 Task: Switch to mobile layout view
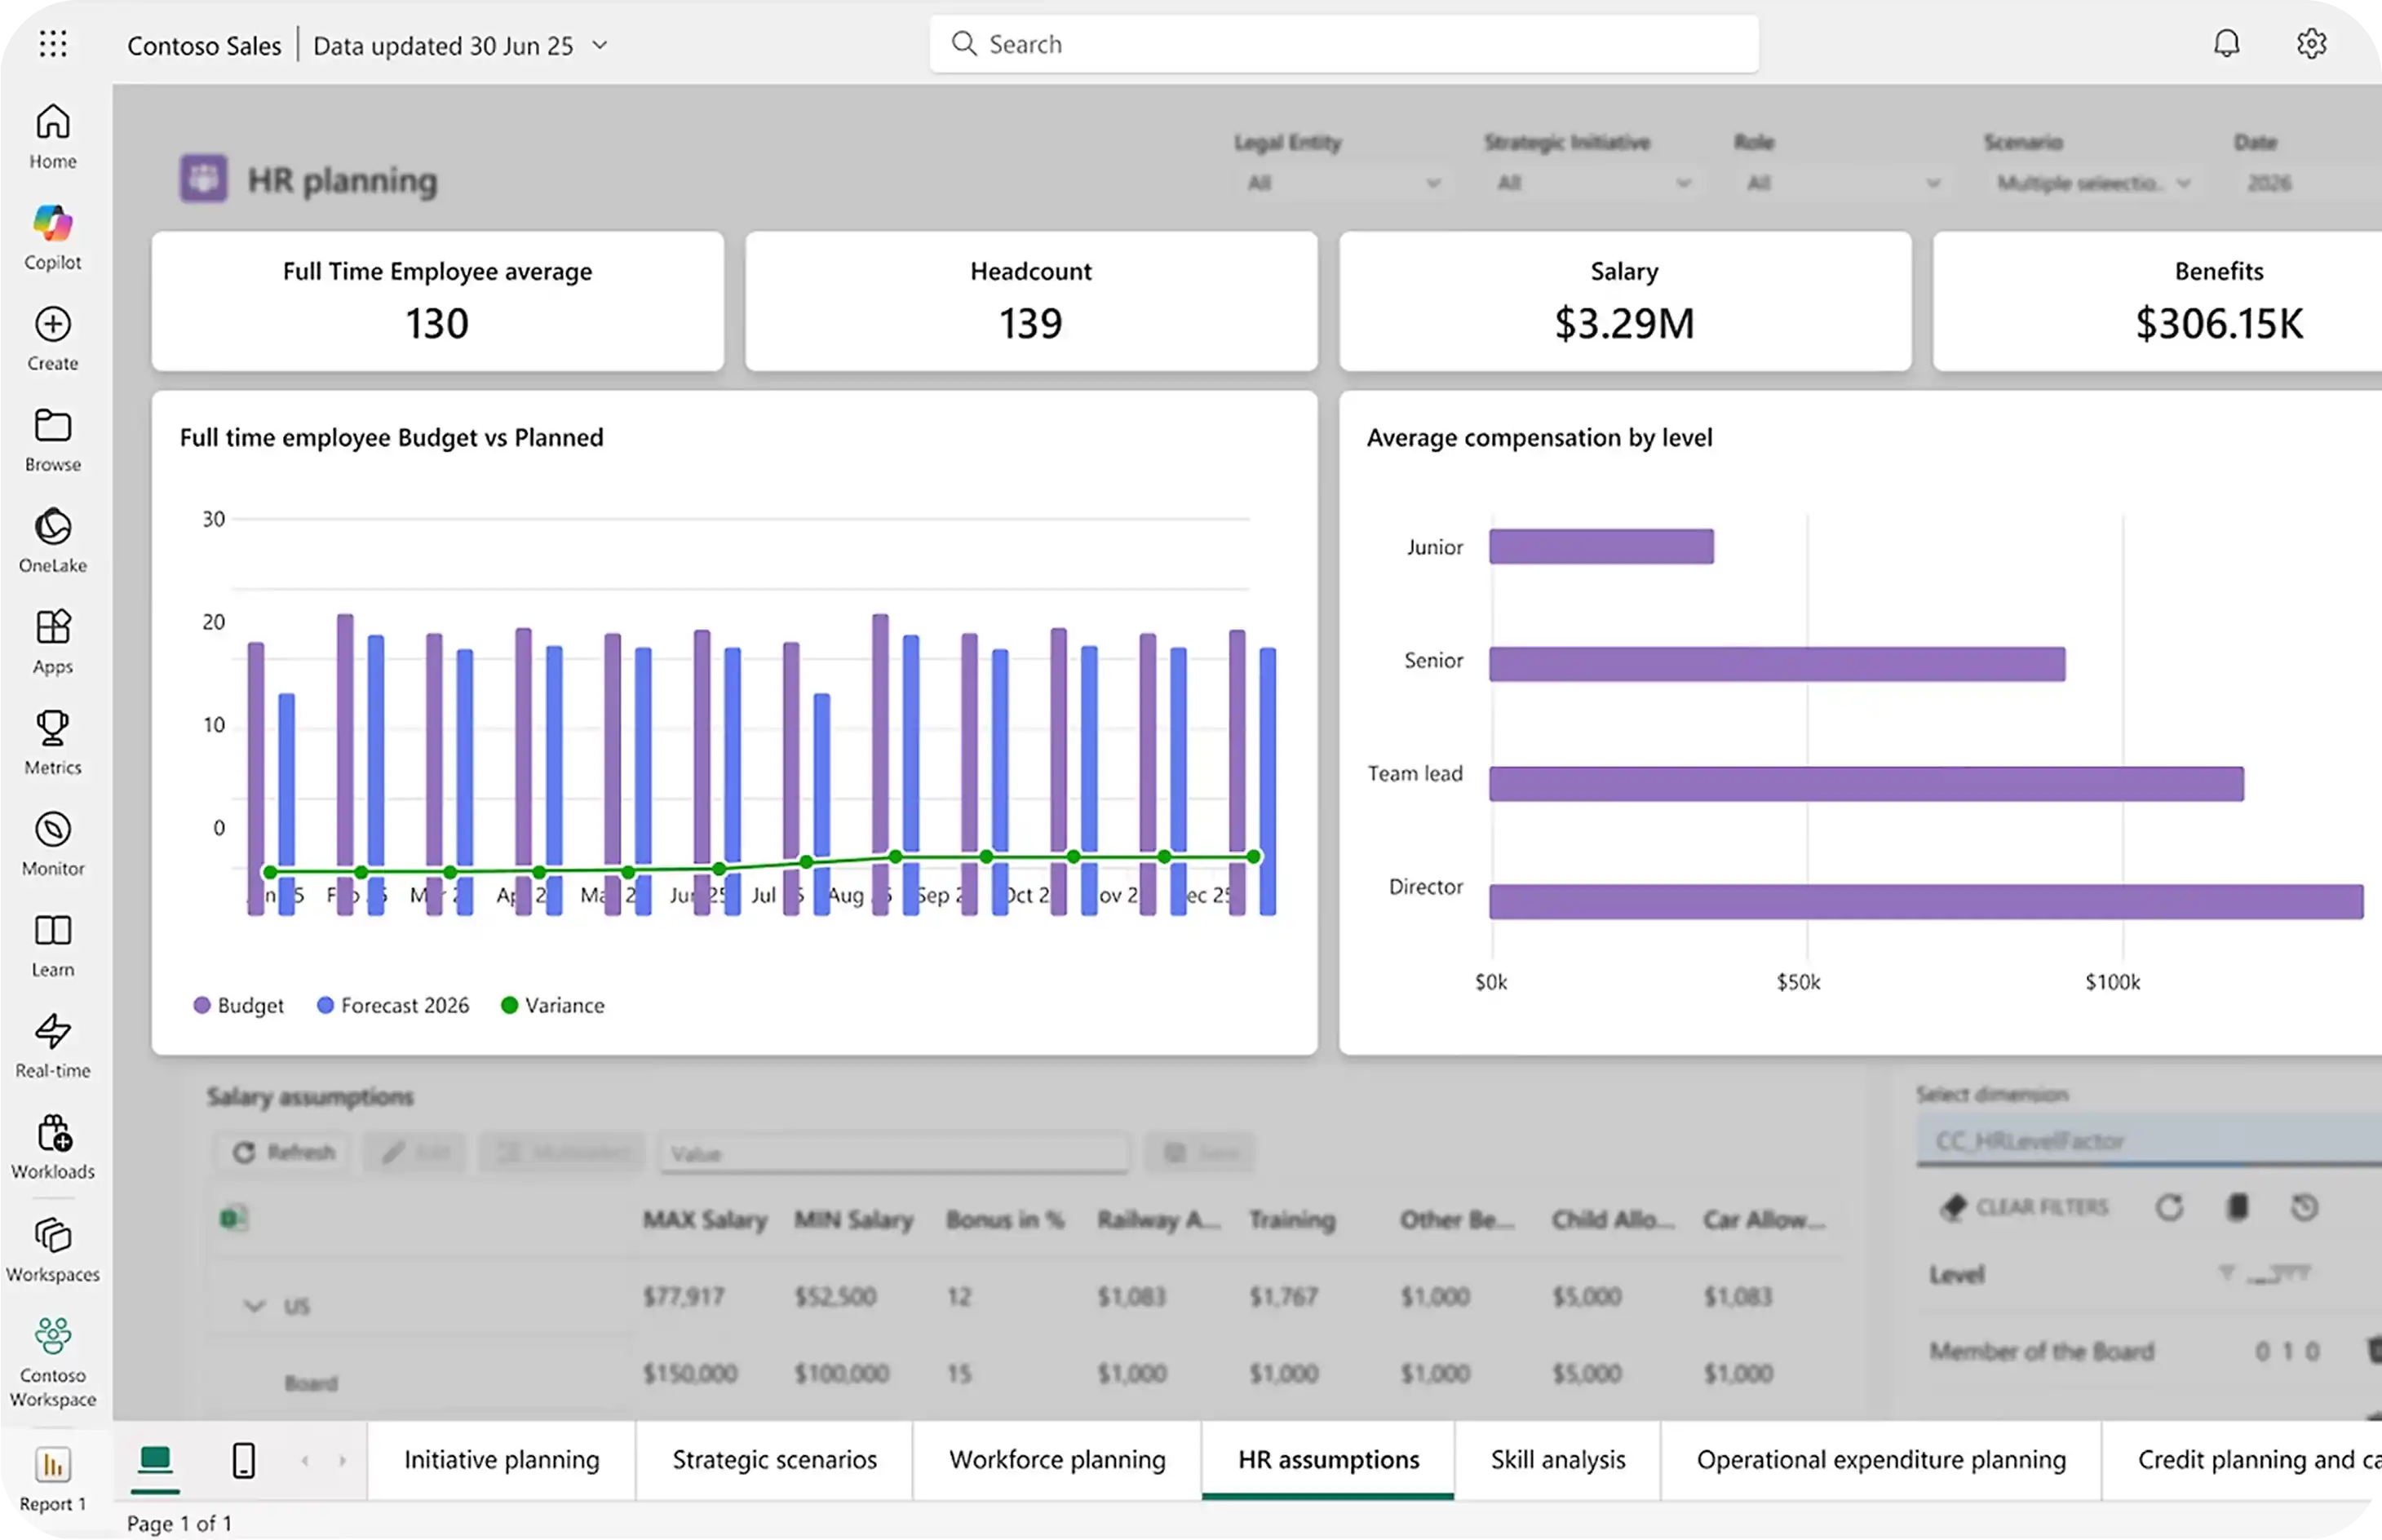[243, 1460]
